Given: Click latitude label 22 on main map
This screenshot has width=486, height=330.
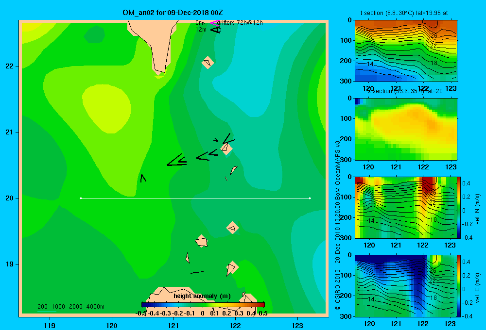Looking at the screenshot, I should pyautogui.click(x=9, y=66).
